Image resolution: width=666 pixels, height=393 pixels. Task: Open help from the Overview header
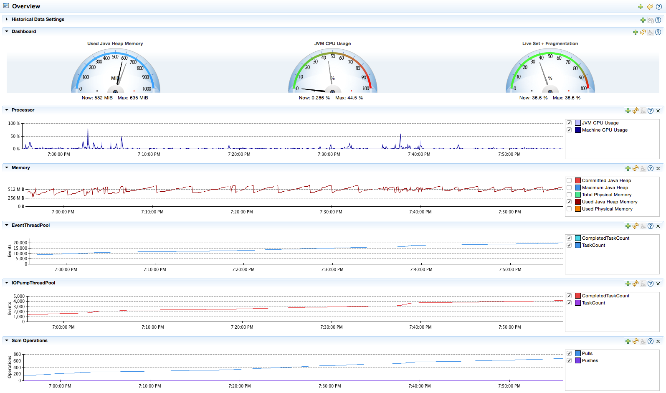pos(659,7)
